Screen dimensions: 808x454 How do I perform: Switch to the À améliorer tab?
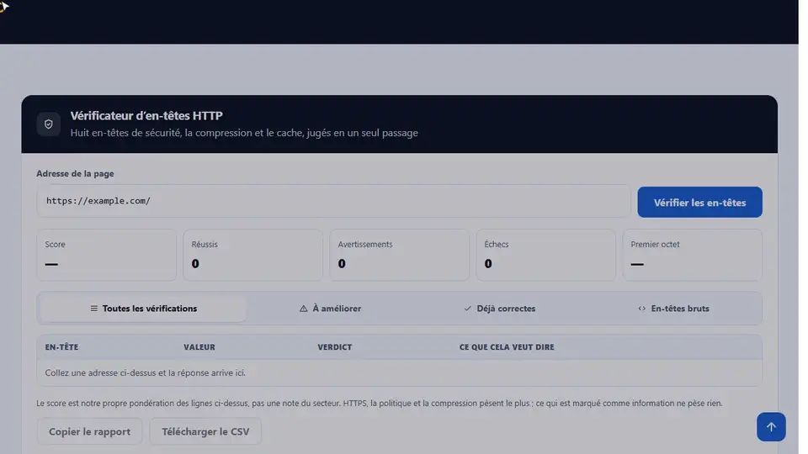[x=330, y=309]
